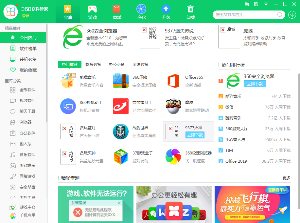Image resolution: width=300 pixels, height=223 pixels.
Task: Click the 益盟操盘手 app icon
Action: point(120,106)
